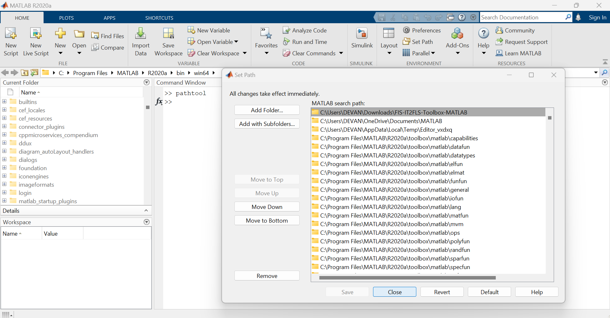Expand the Clear Commands dropdown arrow

(x=341, y=53)
